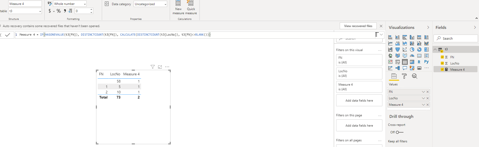Select the stacked column chart visual

point(398,37)
